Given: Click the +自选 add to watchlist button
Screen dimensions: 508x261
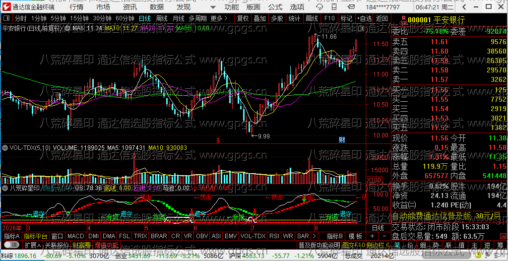Looking at the screenshot, I should pyautogui.click(x=365, y=18).
